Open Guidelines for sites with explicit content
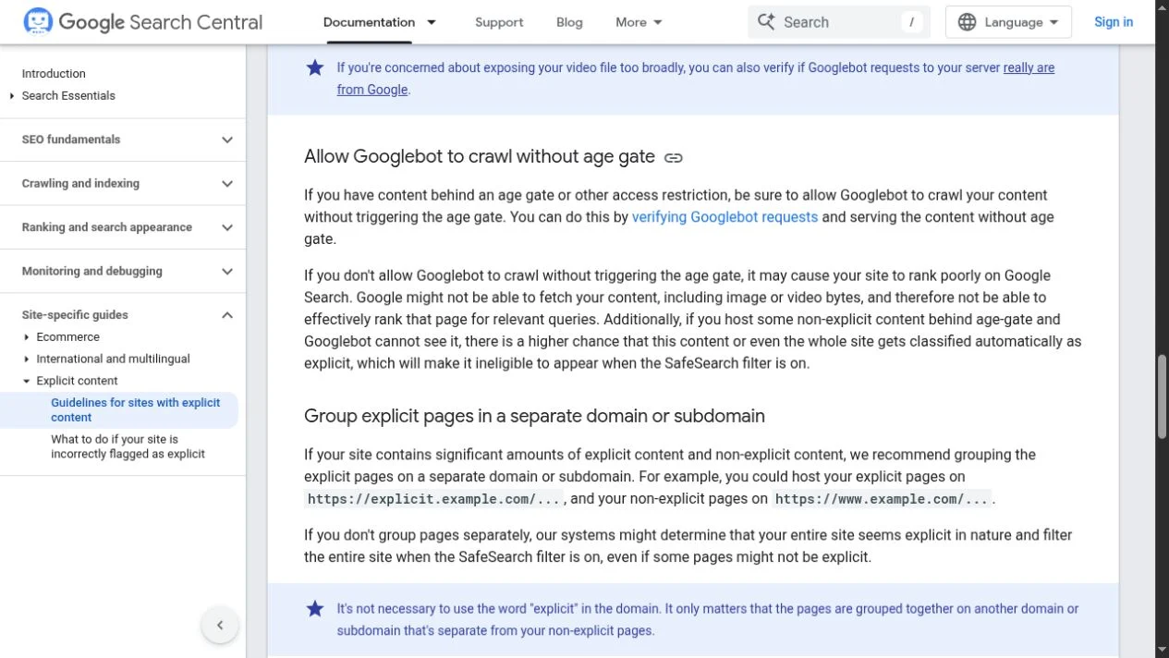Image resolution: width=1169 pixels, height=658 pixels. click(136, 410)
